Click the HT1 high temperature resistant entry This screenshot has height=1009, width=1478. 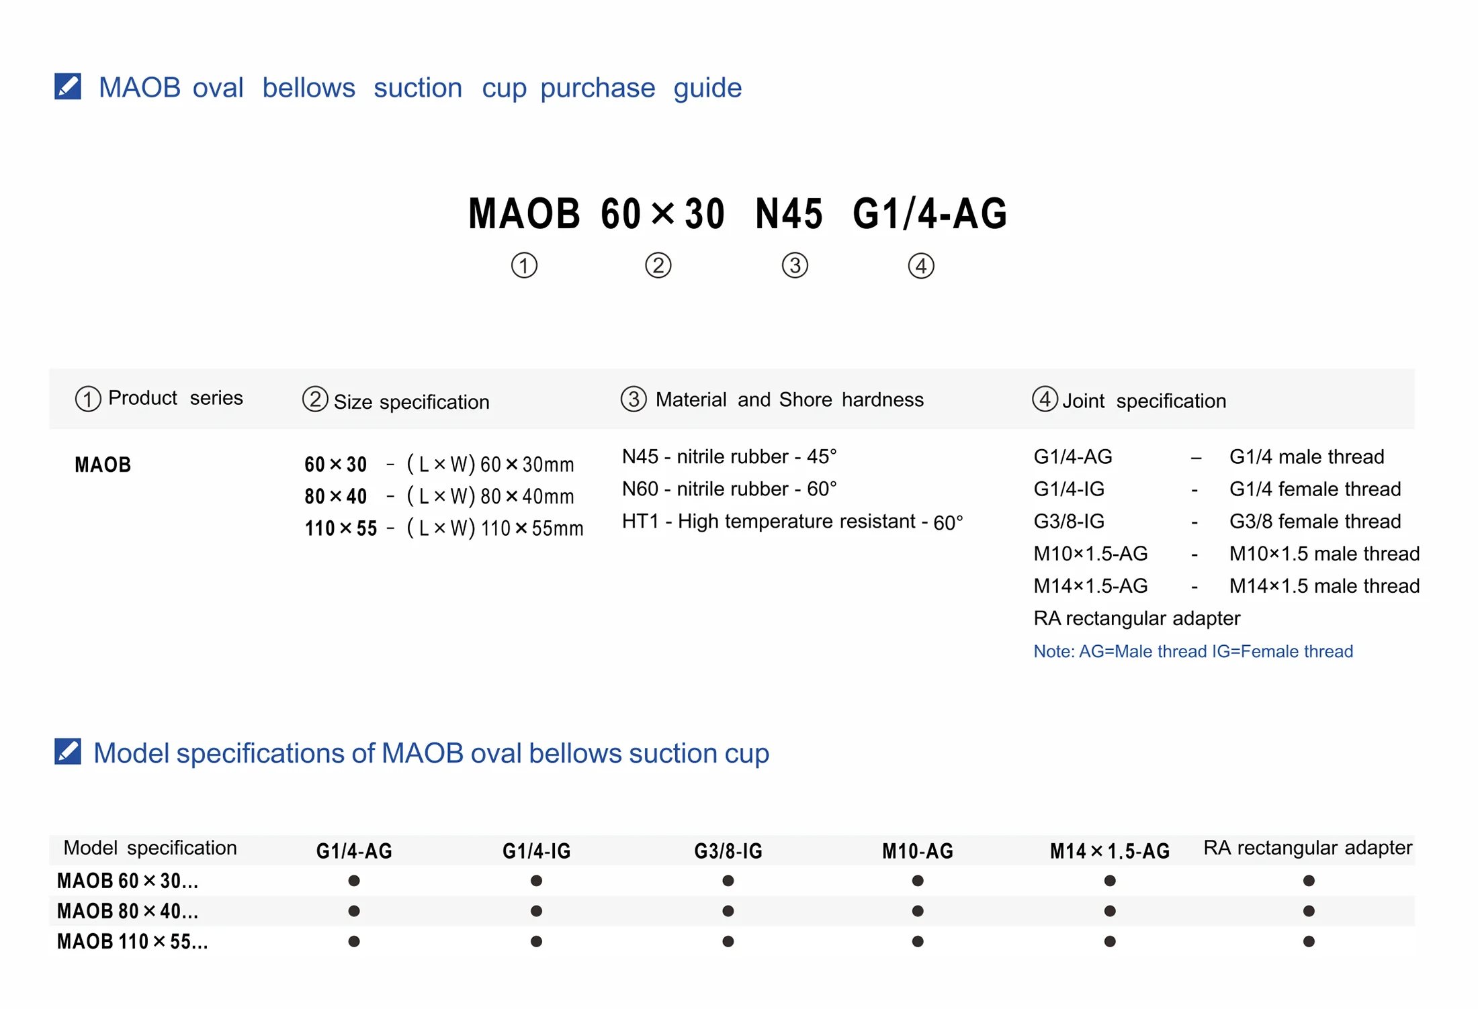click(x=792, y=522)
